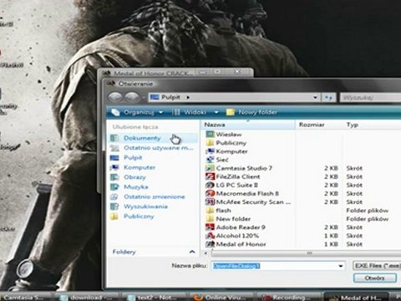Switch to download window in taskbar
401x301 pixels.
tap(85, 298)
